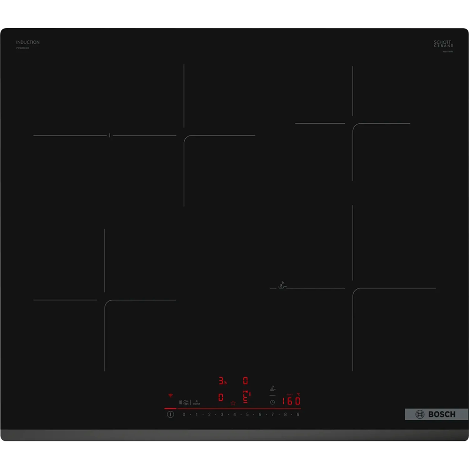Tap the 160 °C temperature readout
Viewport: 469px width, 469px height.
tap(291, 401)
